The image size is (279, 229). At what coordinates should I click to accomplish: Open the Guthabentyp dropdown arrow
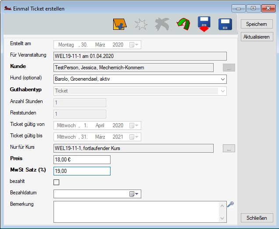click(x=223, y=91)
